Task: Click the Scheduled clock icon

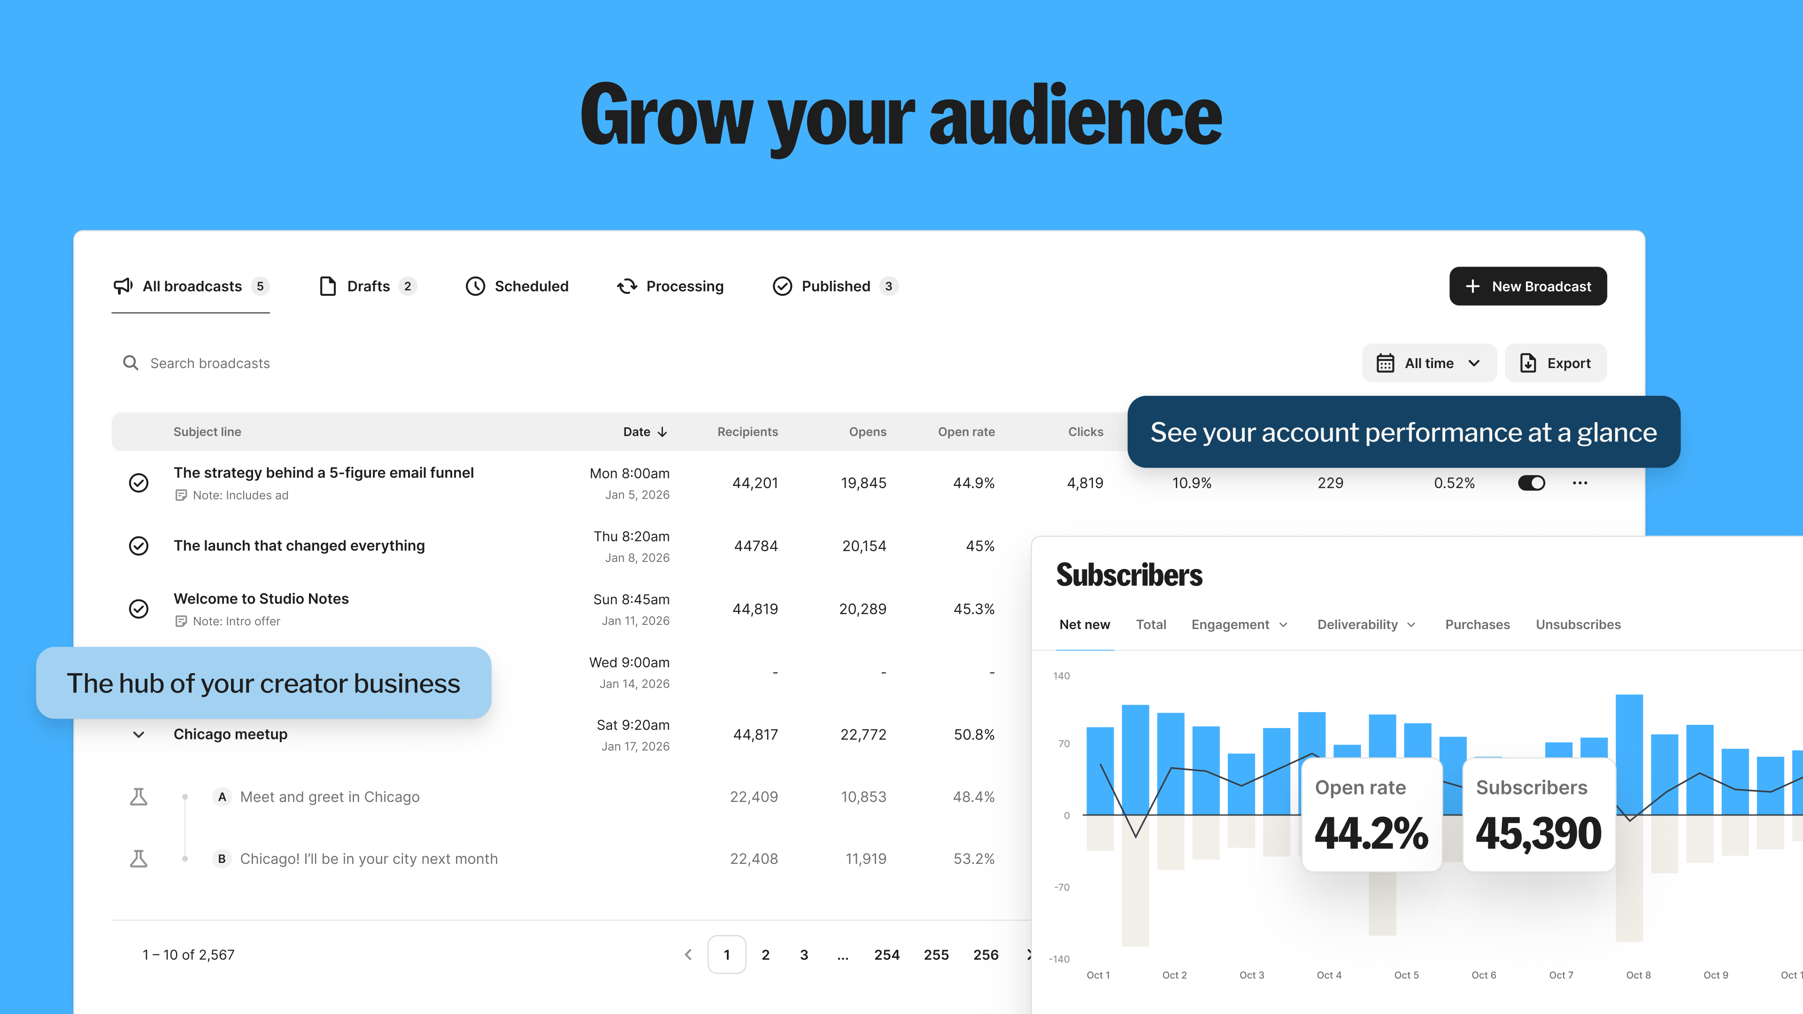Action: click(475, 286)
